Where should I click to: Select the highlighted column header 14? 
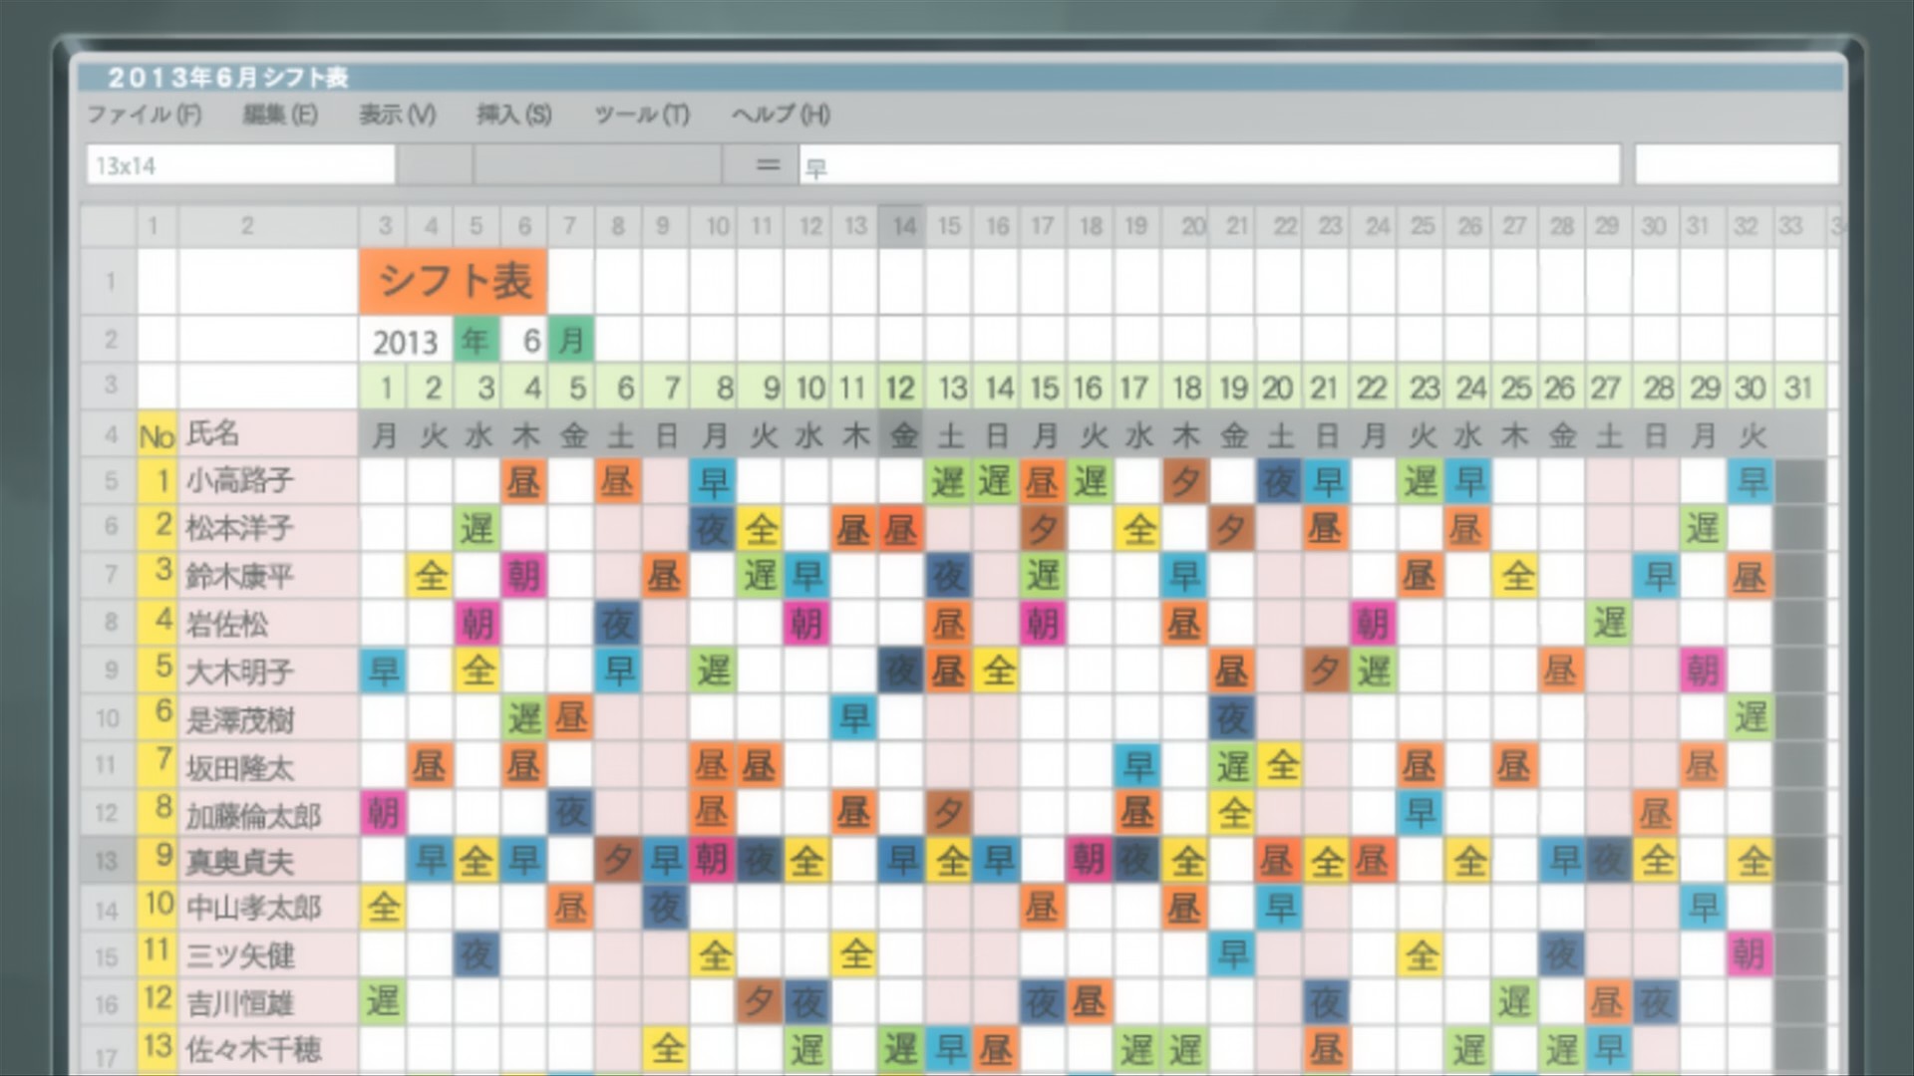tap(902, 226)
